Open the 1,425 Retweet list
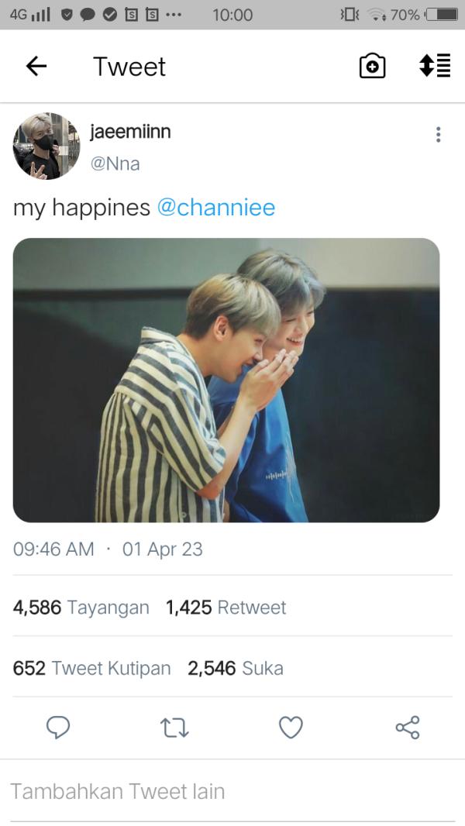465x826 pixels. 226,607
